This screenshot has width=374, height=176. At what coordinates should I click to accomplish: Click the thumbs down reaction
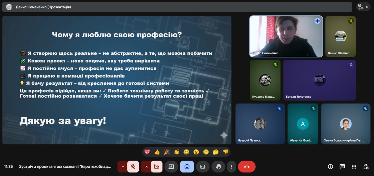[226, 152]
